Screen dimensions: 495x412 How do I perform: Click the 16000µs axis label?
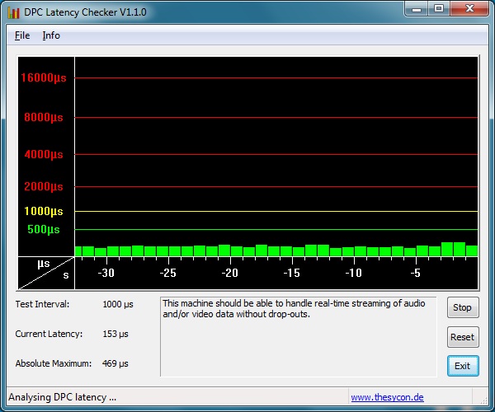(44, 77)
